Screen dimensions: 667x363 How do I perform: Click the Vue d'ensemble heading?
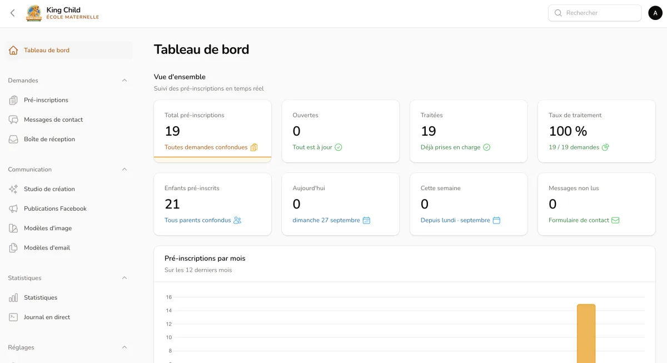click(x=180, y=77)
